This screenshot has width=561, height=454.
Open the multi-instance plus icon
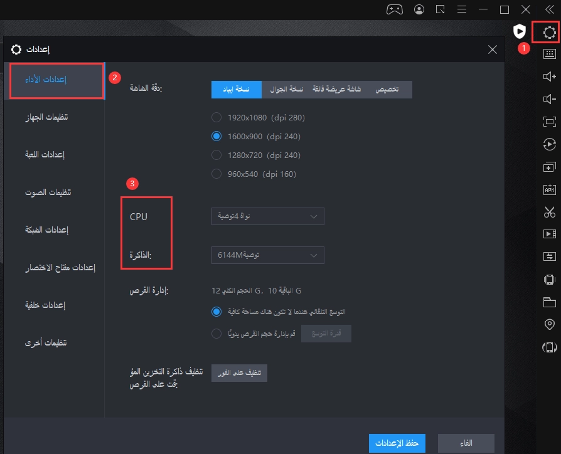pyautogui.click(x=549, y=167)
